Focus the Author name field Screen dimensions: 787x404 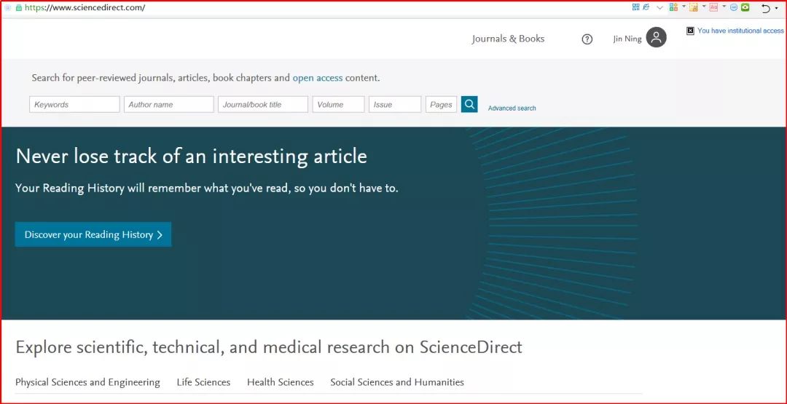pyautogui.click(x=168, y=104)
